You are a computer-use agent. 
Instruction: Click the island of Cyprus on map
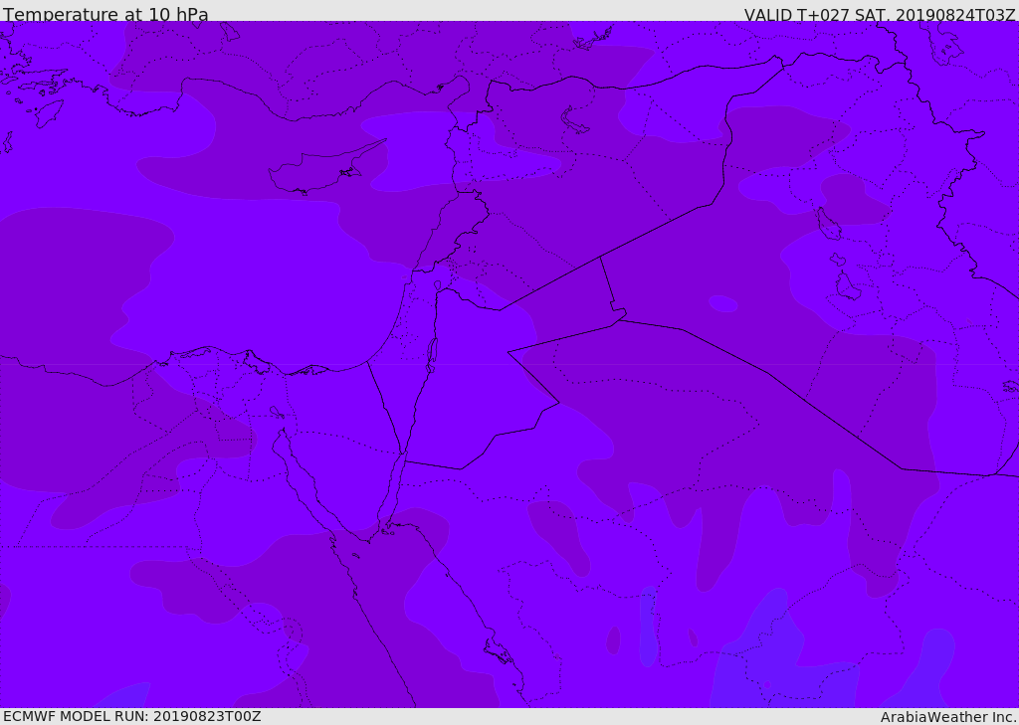[x=322, y=169]
